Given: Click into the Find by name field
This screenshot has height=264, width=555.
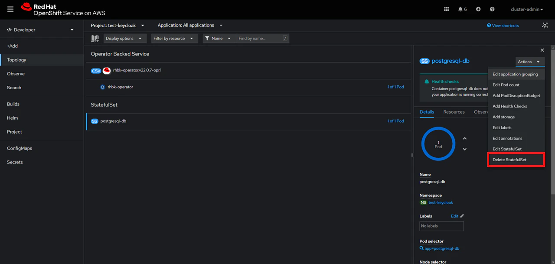Looking at the screenshot, I should click(262, 39).
